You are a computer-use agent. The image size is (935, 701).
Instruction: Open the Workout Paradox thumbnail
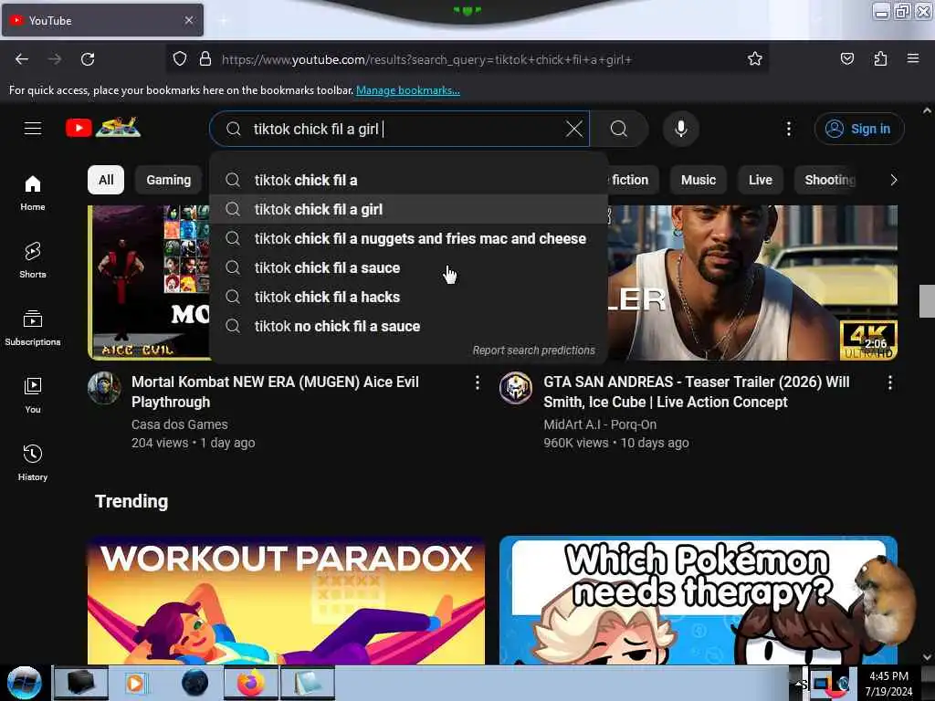coord(286,601)
